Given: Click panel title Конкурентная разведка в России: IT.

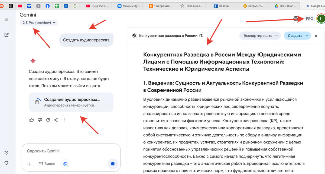Looking at the screenshot, I should (x=171, y=36).
